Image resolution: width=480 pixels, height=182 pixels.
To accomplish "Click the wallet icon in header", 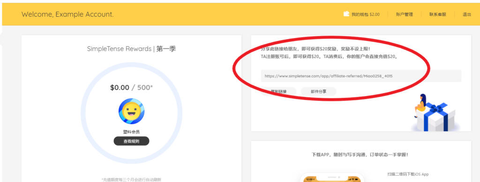I will (346, 14).
